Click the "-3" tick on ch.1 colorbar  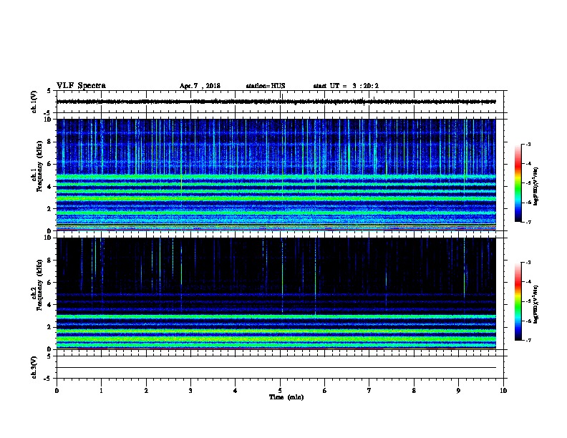click(528, 145)
